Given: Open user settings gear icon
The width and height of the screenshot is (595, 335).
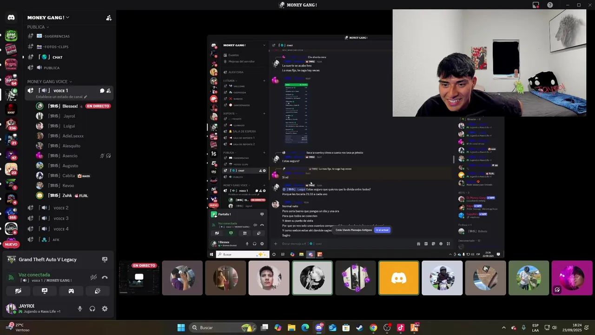Looking at the screenshot, I should (105, 308).
